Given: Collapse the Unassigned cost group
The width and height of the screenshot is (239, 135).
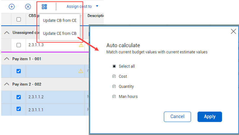Looking at the screenshot, I should (x=7, y=33).
